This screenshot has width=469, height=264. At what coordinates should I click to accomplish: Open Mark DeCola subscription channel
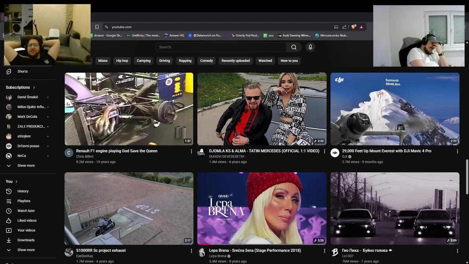[x=28, y=117]
